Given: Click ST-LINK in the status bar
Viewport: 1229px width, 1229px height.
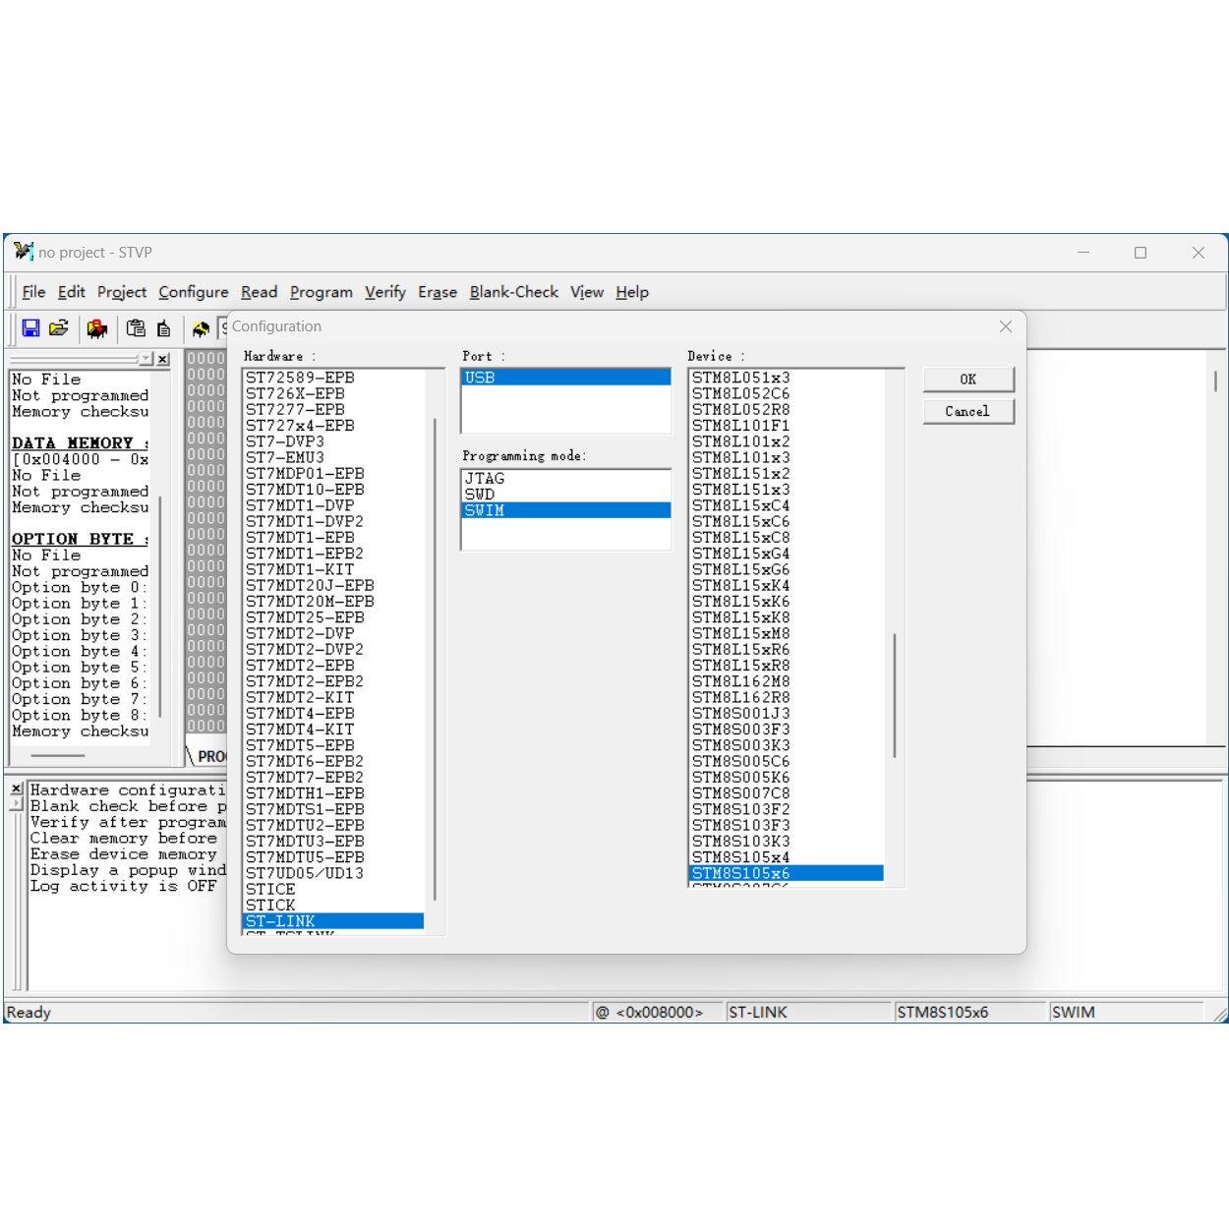Looking at the screenshot, I should [808, 1012].
